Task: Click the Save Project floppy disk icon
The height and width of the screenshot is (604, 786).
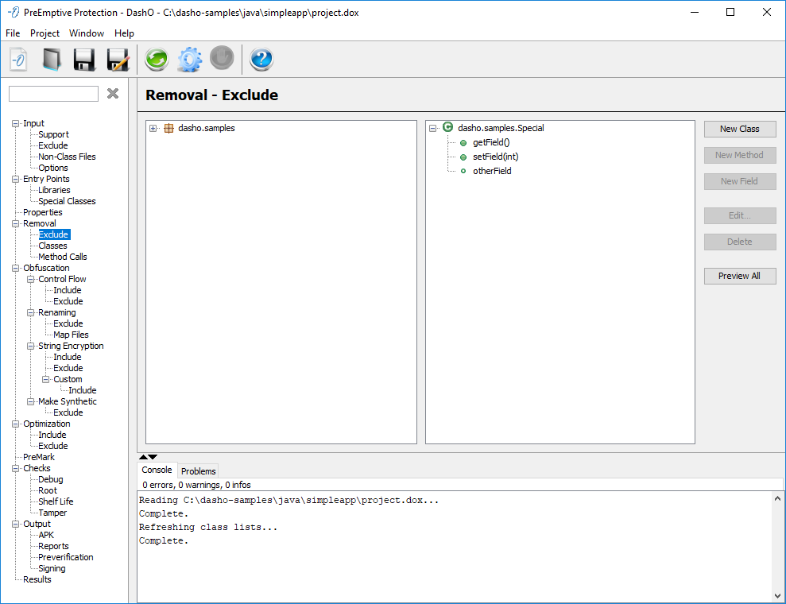Action: coord(85,60)
